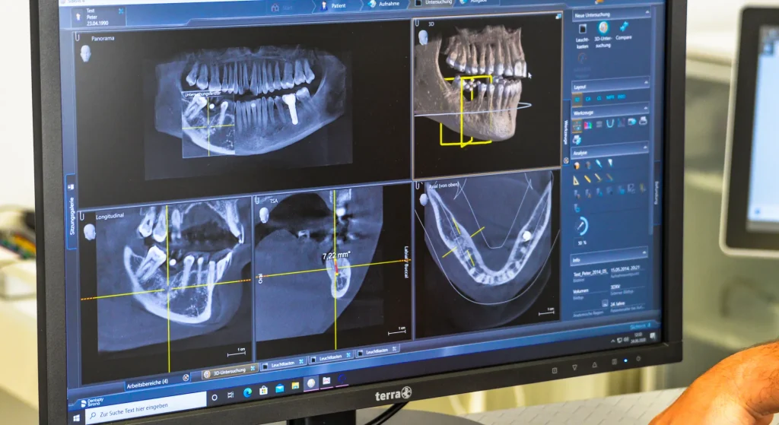Viewport: 779px width, 425px height.
Task: Close the 3D-Untersuchung workspace tab
Action: click(253, 368)
